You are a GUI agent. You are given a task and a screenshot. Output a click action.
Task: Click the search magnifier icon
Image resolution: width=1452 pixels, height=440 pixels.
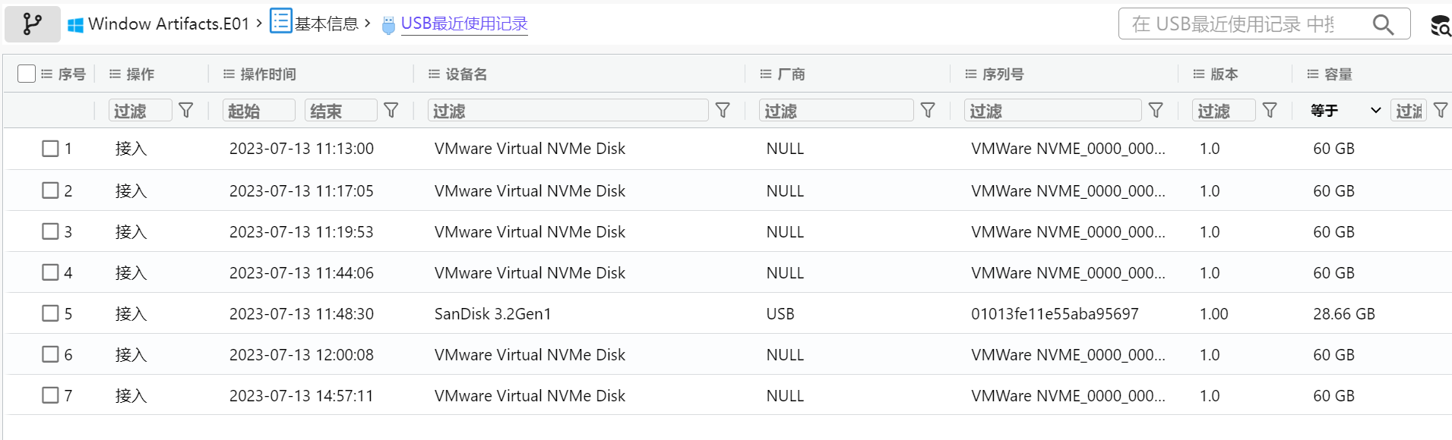tap(1383, 24)
